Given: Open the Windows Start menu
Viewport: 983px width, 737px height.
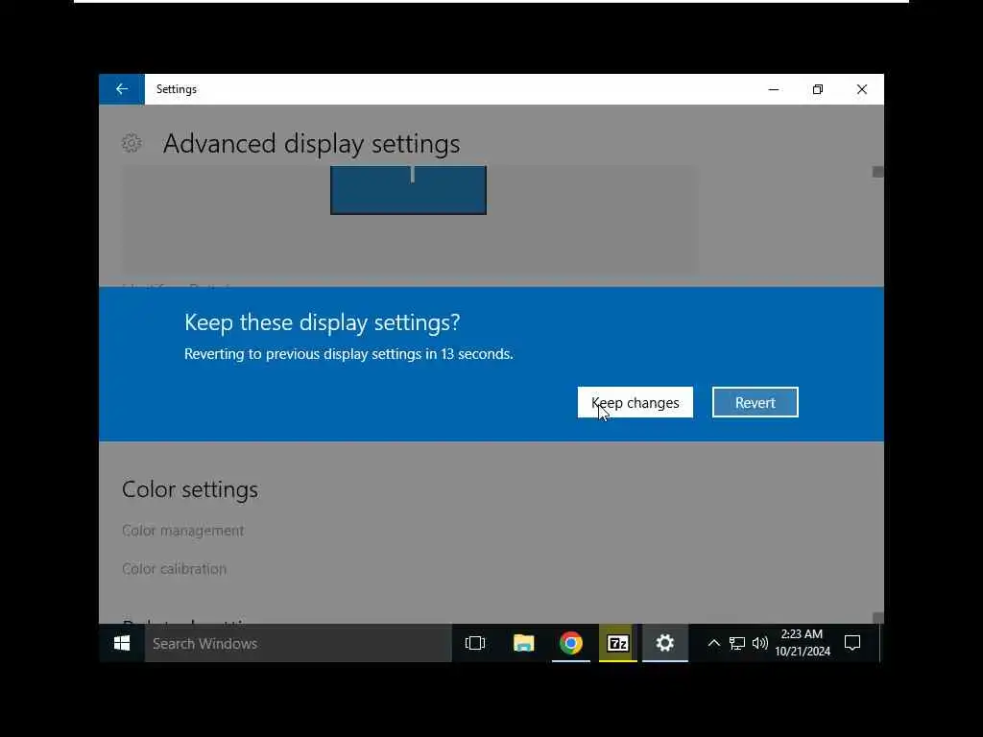Looking at the screenshot, I should (x=122, y=643).
